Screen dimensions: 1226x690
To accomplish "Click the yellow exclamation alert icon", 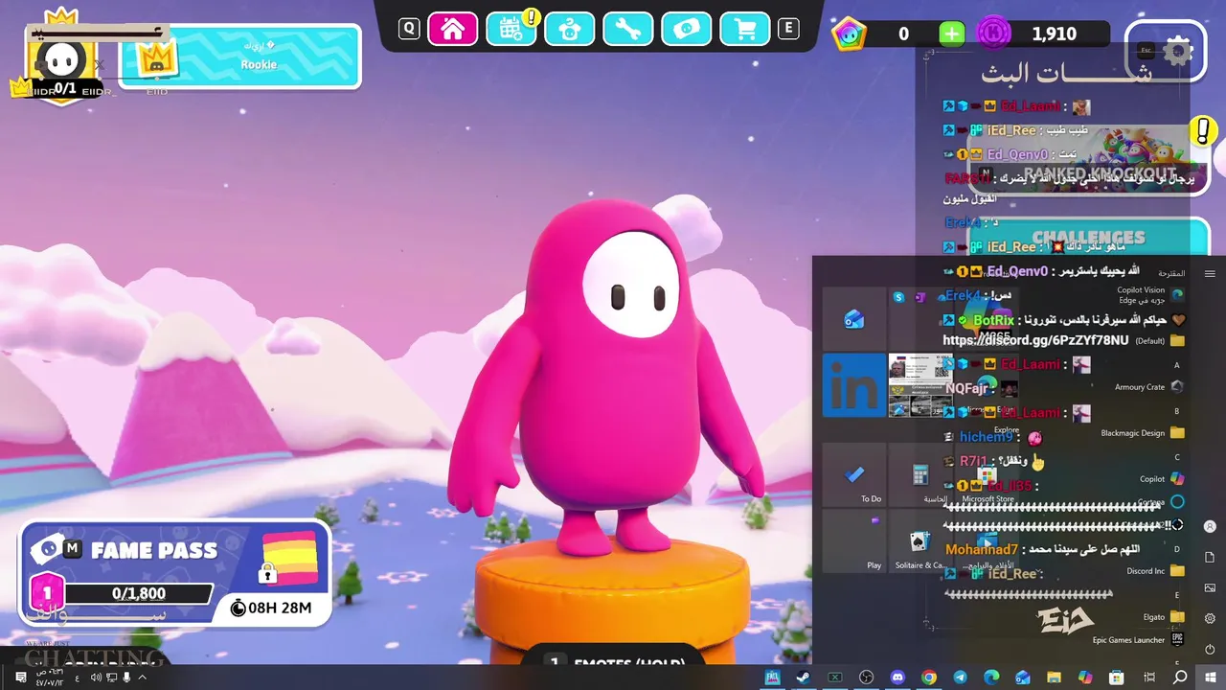I will click(1202, 131).
